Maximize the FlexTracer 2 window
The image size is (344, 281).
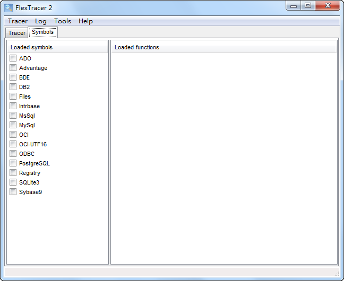pyautogui.click(x=308, y=5)
